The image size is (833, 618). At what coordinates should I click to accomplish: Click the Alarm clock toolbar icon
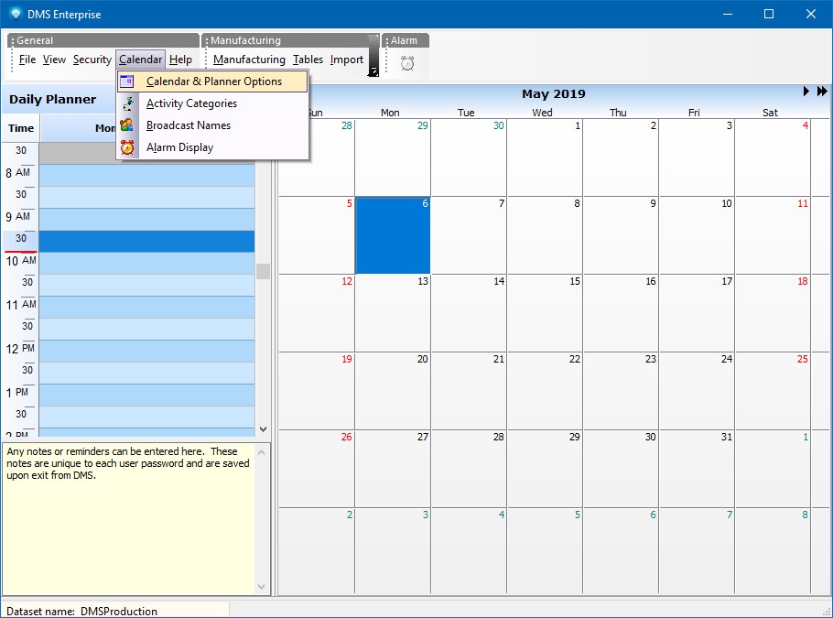[407, 62]
